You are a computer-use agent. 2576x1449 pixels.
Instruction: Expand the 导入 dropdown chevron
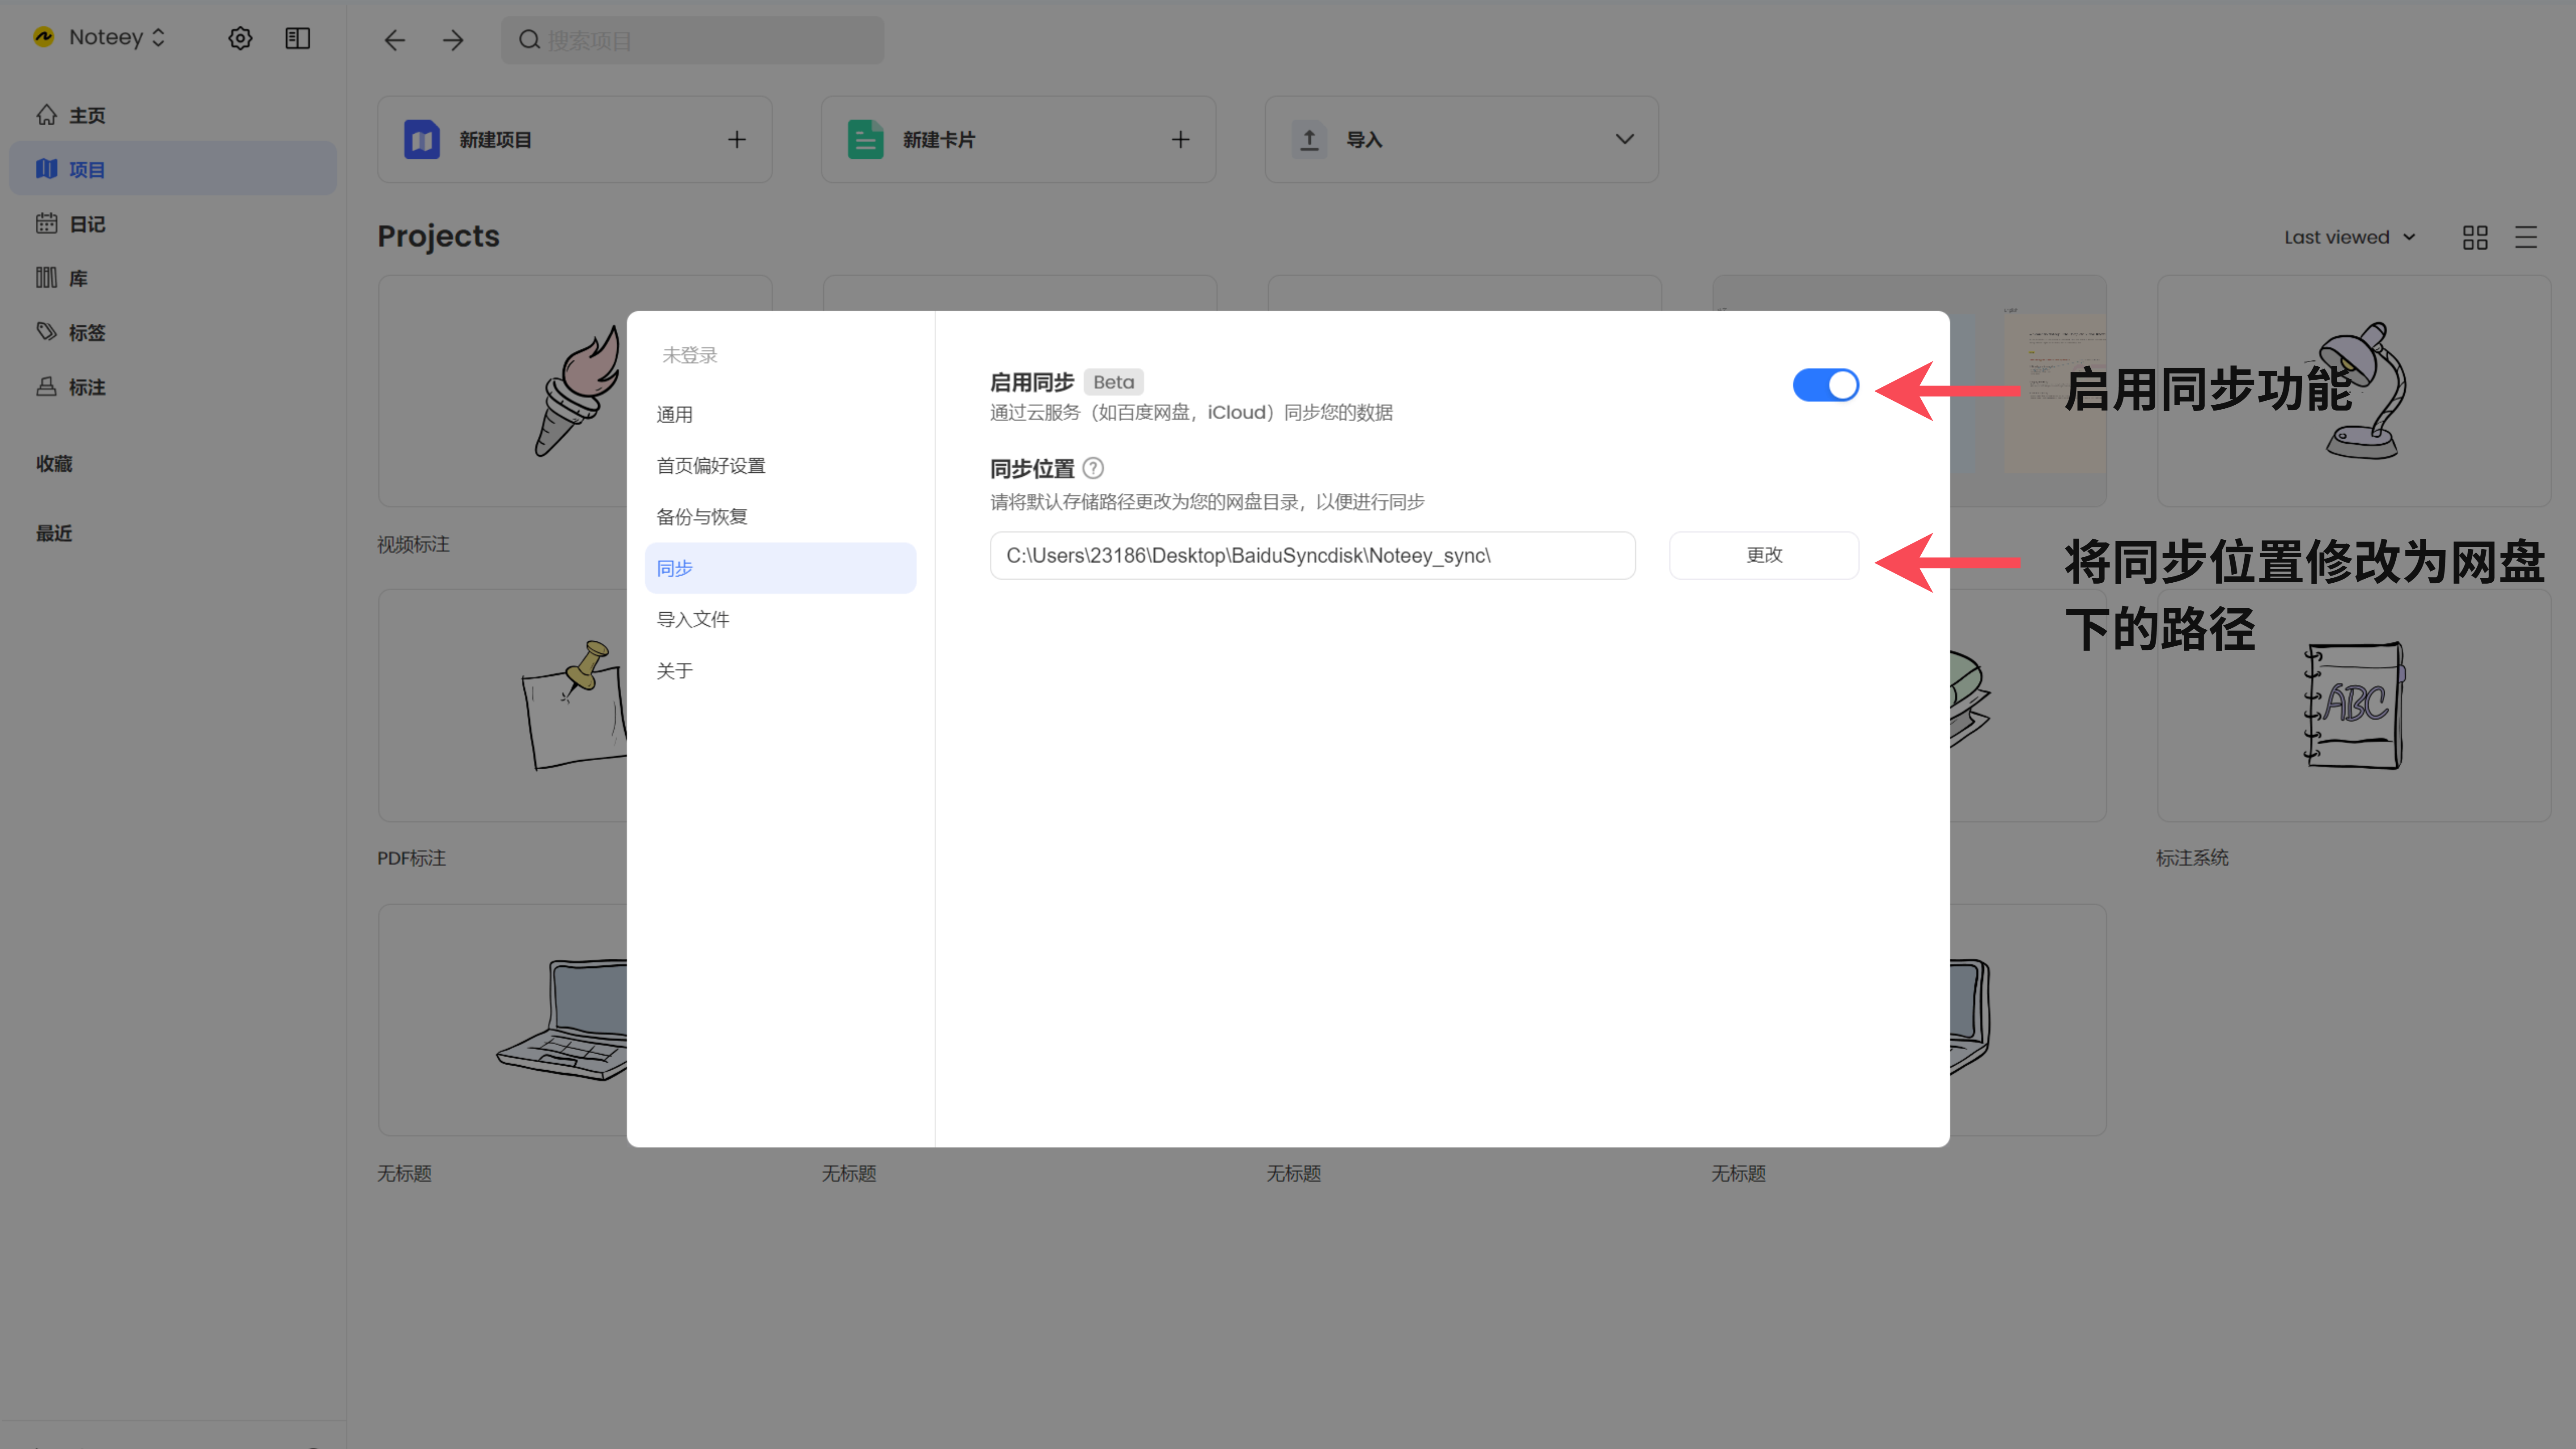(1625, 139)
